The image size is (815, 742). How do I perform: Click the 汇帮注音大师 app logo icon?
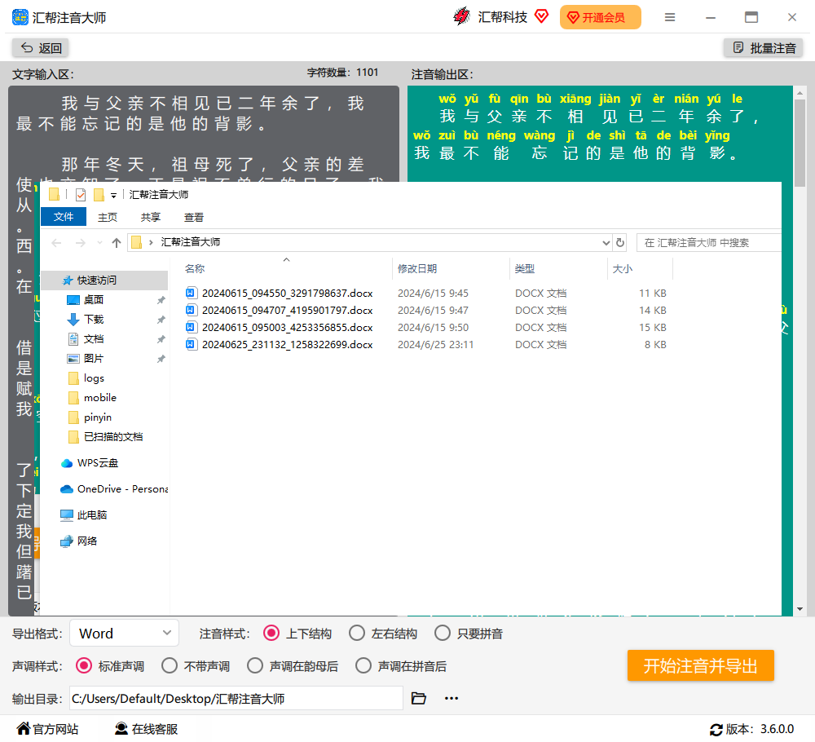click(20, 17)
